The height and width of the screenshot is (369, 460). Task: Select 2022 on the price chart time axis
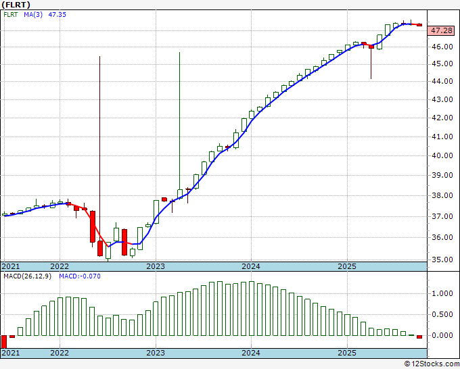click(60, 266)
